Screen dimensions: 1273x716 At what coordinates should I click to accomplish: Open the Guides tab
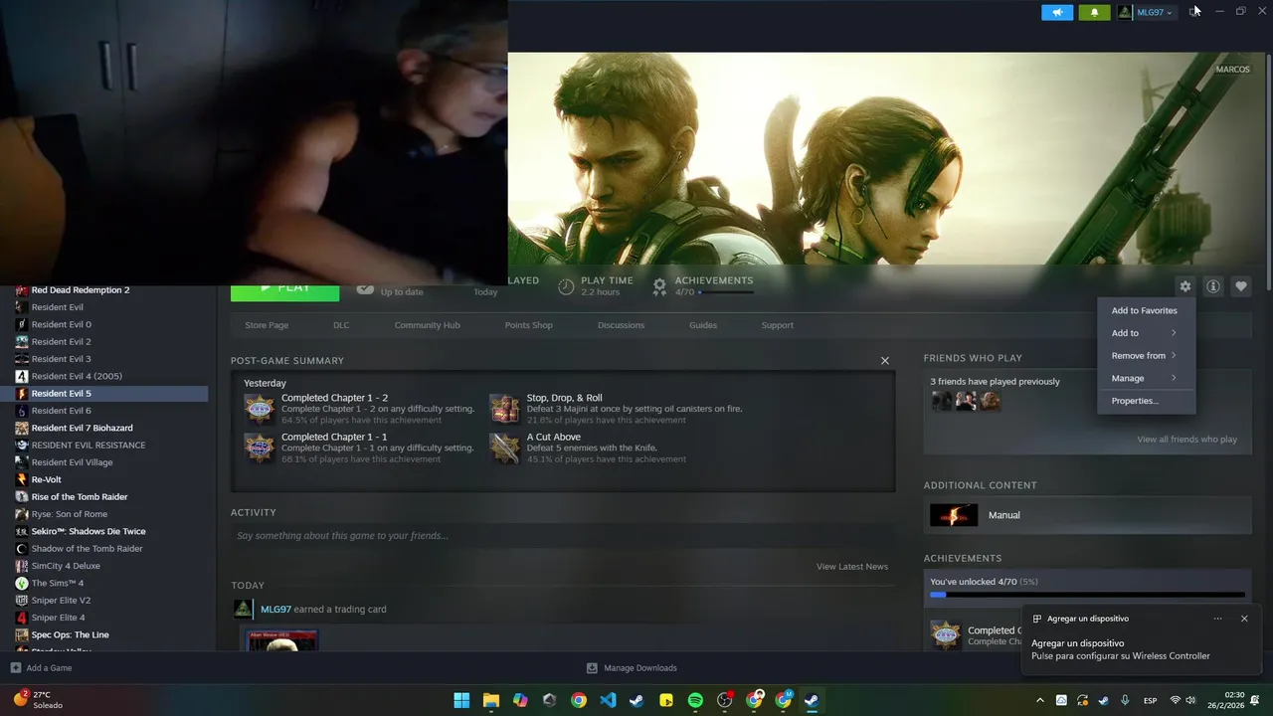click(x=703, y=325)
